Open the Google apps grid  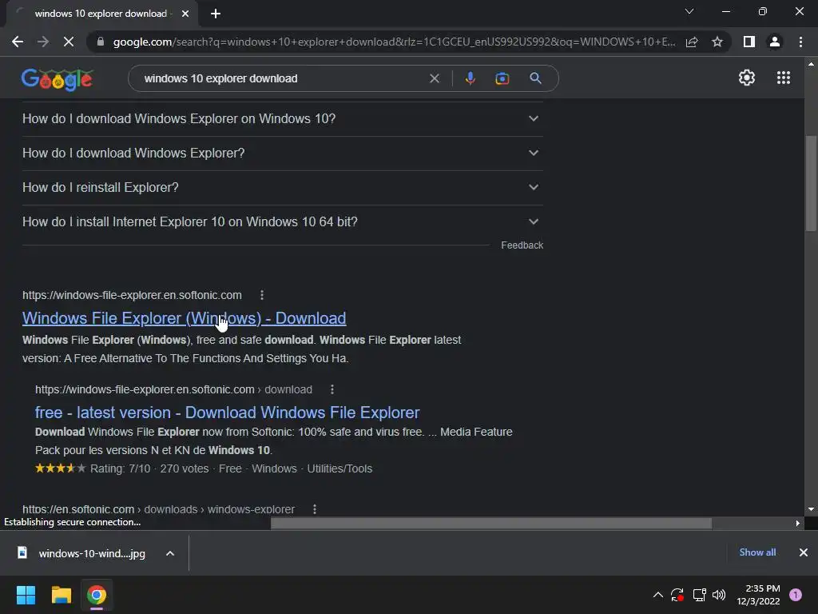click(784, 78)
